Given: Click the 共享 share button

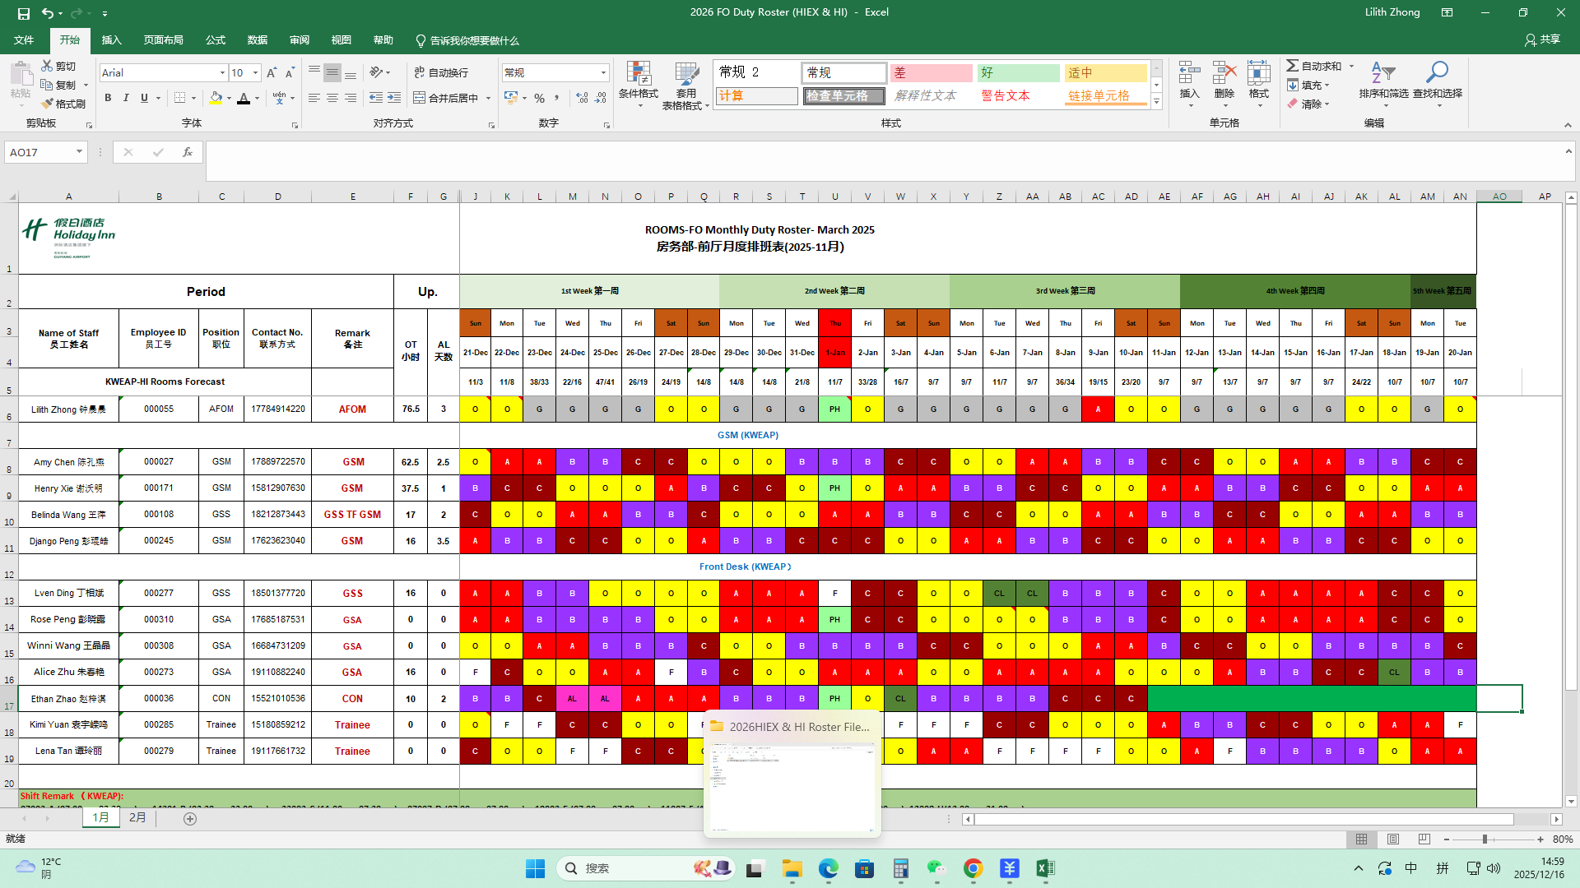Looking at the screenshot, I should coord(1542,39).
